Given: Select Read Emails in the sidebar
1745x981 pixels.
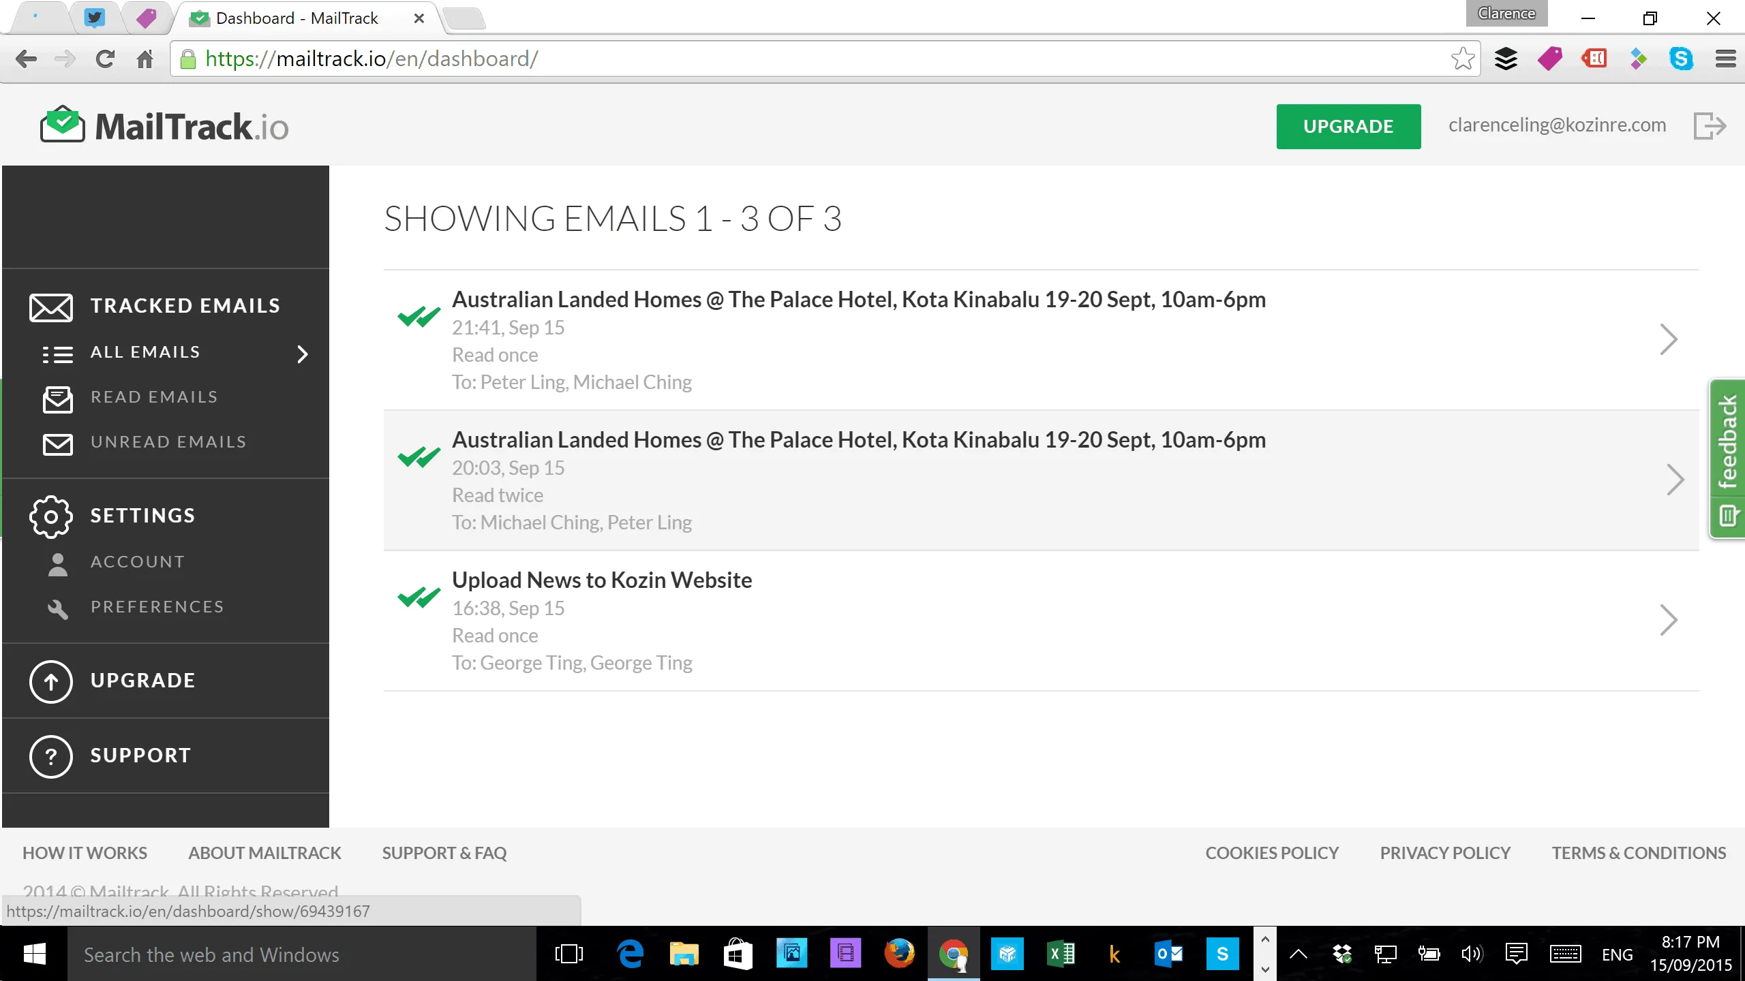Looking at the screenshot, I should 155,397.
